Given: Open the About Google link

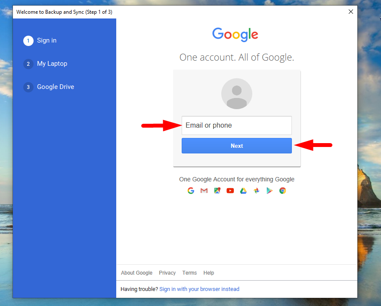Looking at the screenshot, I should [x=136, y=273].
